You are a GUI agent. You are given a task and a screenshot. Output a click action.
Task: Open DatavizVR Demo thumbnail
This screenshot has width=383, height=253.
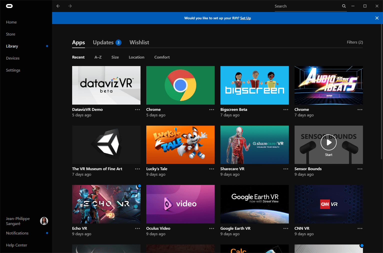[106, 85]
